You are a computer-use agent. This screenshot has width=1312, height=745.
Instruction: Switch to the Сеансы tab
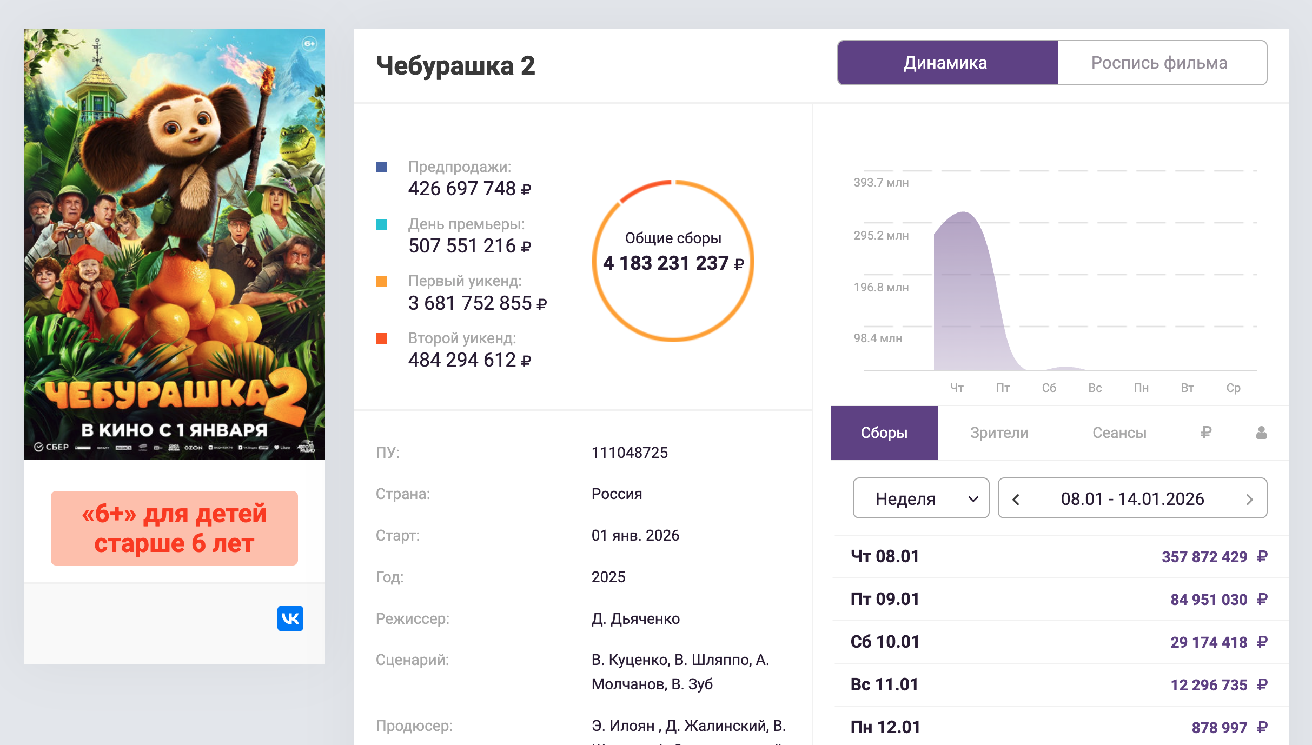(1119, 433)
